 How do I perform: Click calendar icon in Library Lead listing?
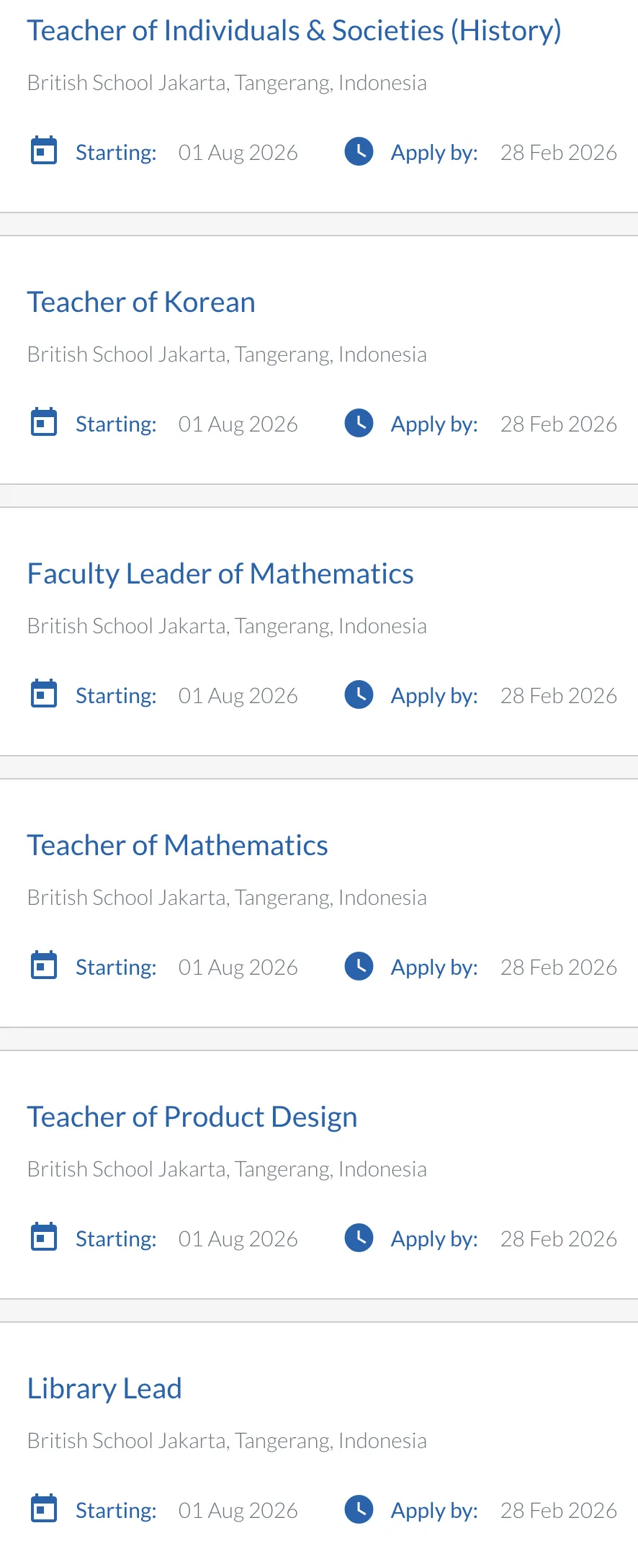coord(44,1509)
